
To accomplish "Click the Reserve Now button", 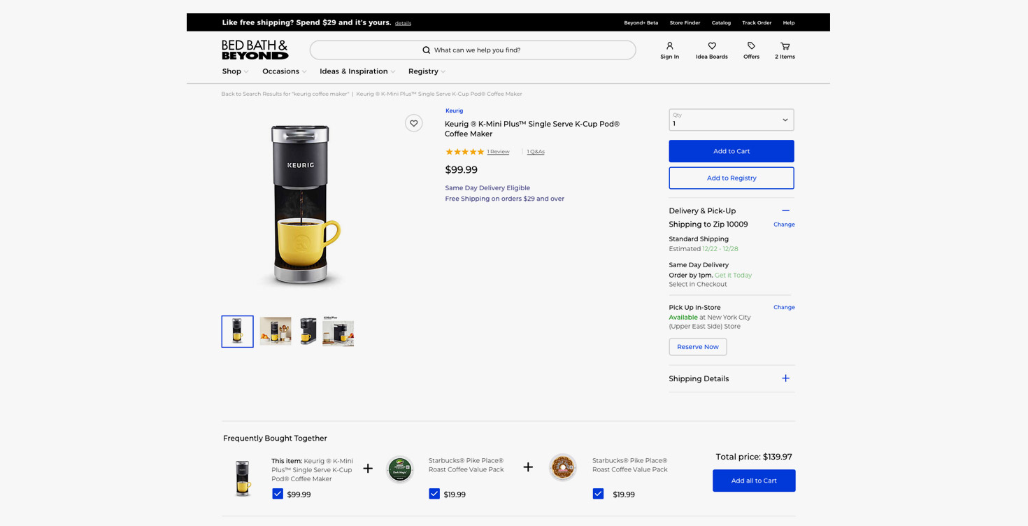I will pyautogui.click(x=698, y=347).
